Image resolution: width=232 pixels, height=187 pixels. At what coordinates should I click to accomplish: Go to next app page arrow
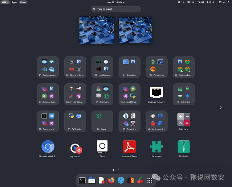pyautogui.click(x=221, y=108)
